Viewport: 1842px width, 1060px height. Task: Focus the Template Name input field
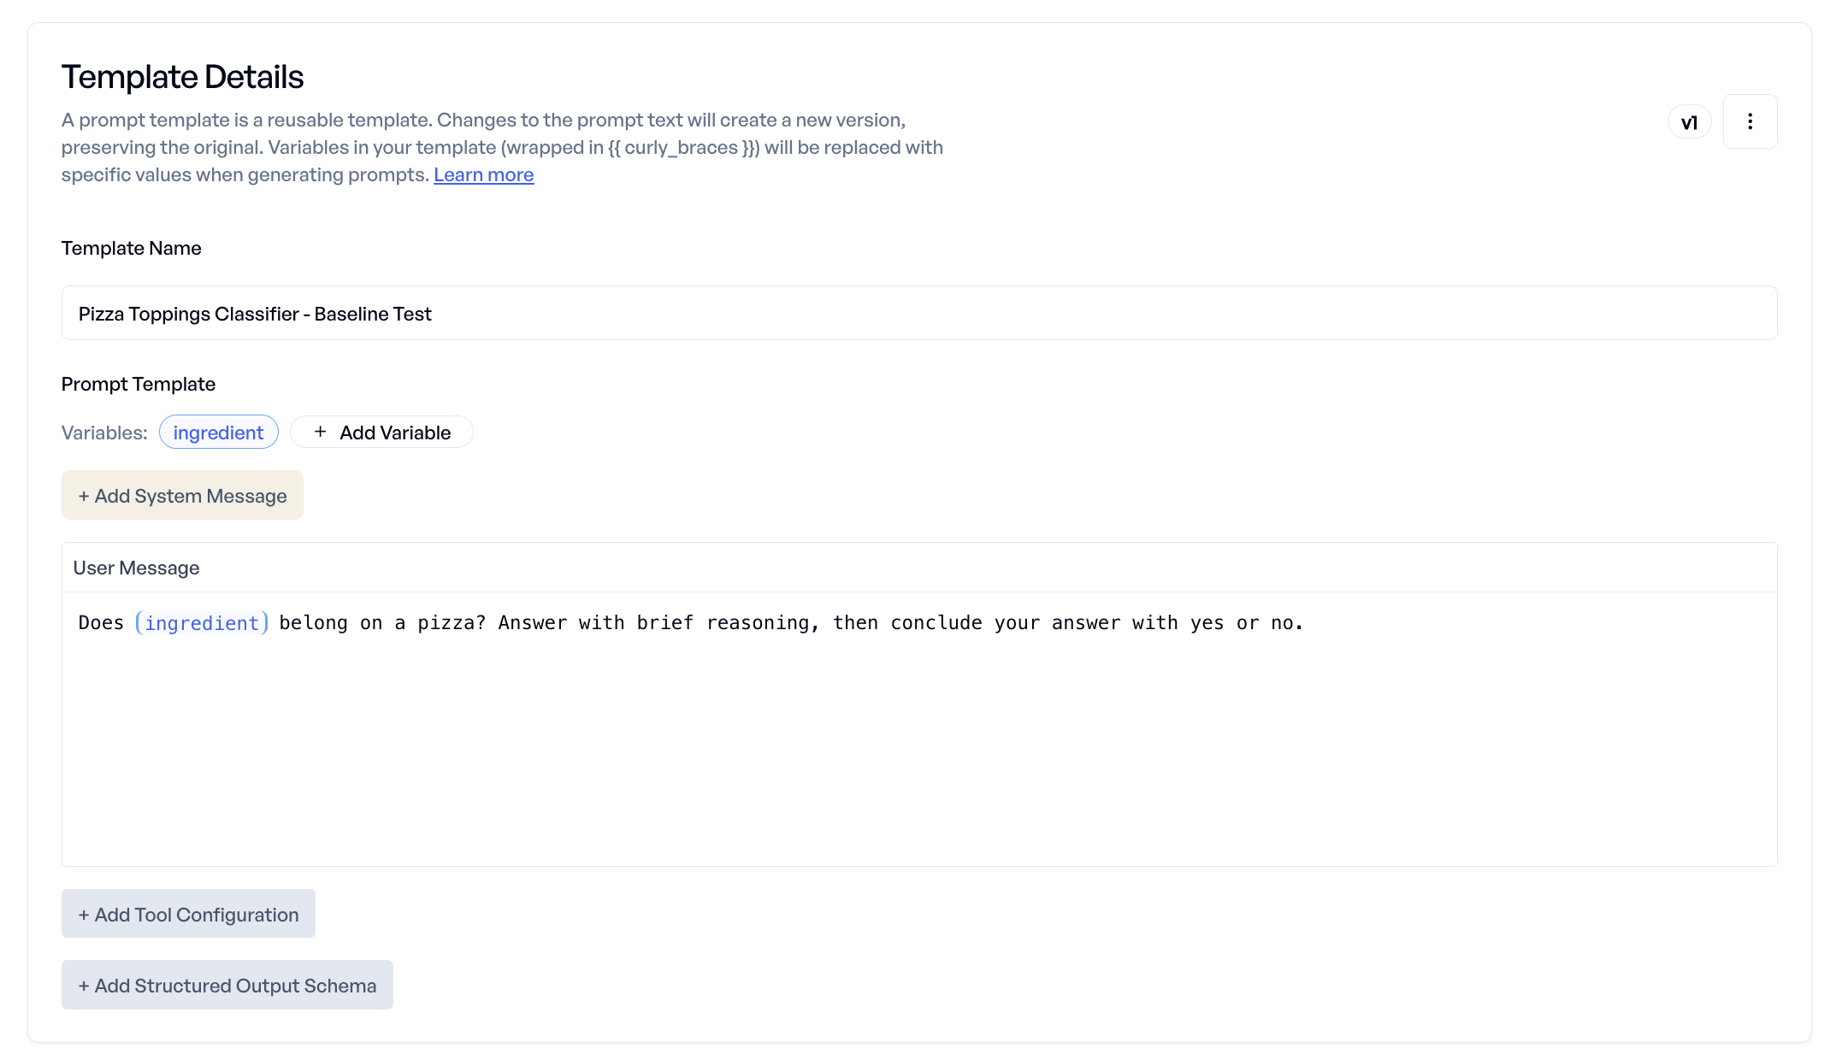pyautogui.click(x=919, y=313)
